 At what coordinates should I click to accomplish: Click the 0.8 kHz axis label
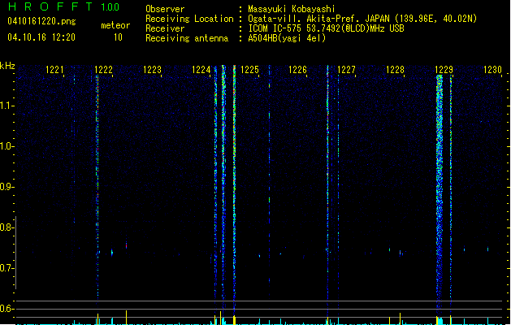tap(6, 227)
